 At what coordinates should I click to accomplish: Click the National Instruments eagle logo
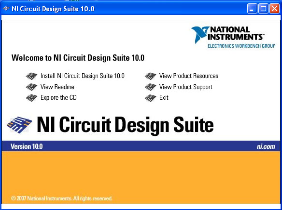tap(200, 35)
